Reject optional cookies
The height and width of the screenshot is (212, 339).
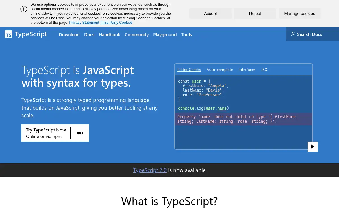point(255,14)
